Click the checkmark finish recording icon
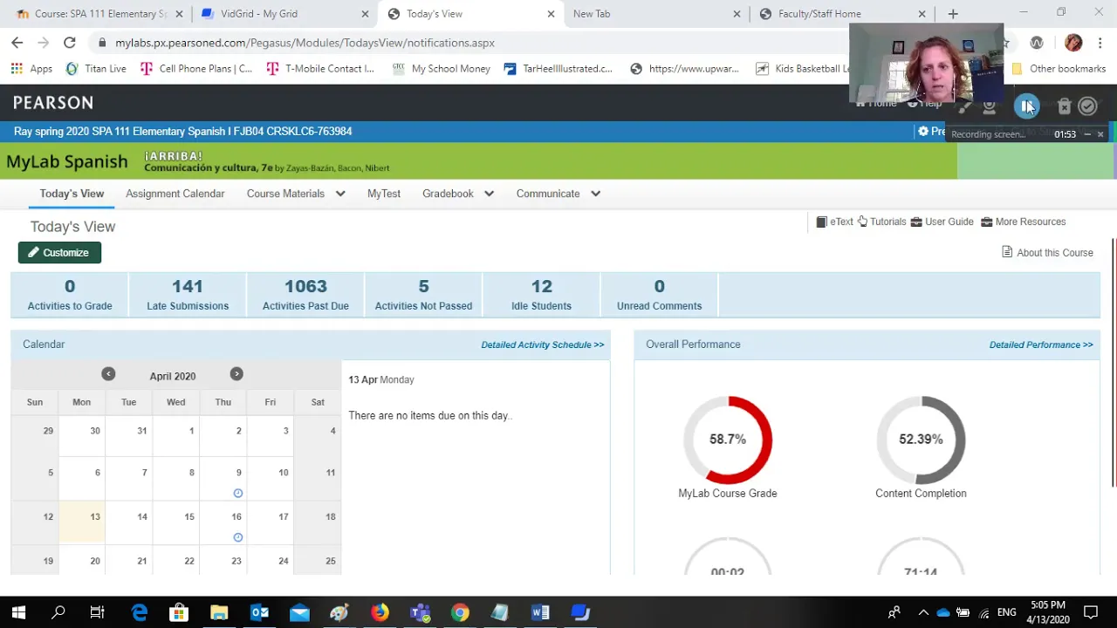 click(1087, 106)
